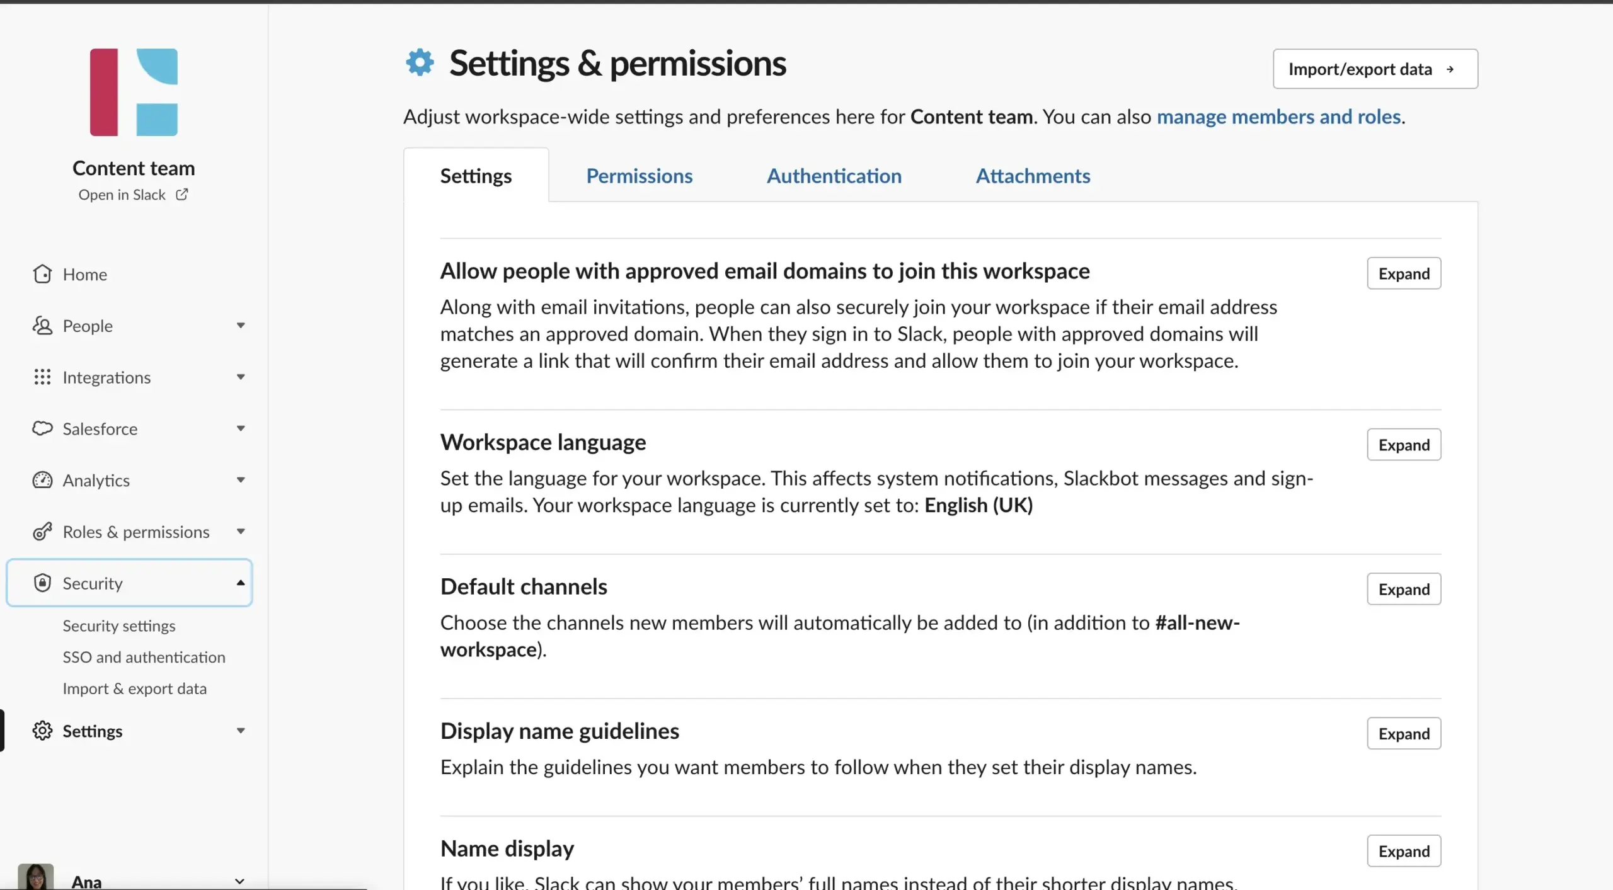Click the blue gear icon by page title

(420, 62)
